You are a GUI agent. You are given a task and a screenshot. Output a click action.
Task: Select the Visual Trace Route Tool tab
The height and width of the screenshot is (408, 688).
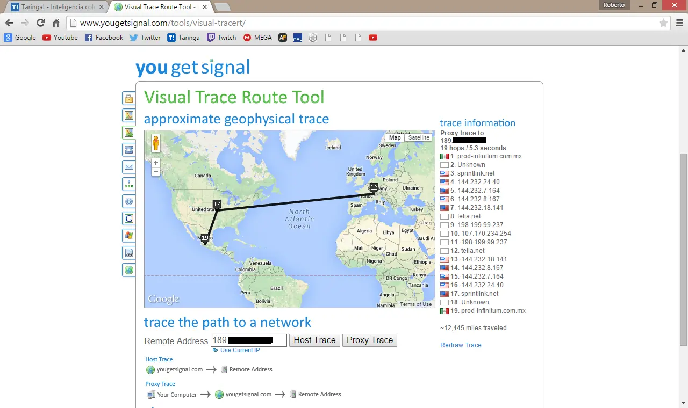(x=160, y=7)
